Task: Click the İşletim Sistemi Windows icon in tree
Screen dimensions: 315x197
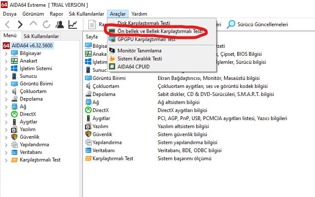Action: [x=14, y=68]
